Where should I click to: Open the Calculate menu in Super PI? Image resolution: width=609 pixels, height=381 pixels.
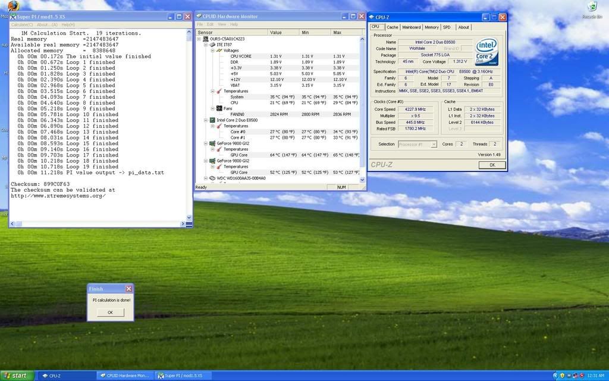click(22, 24)
